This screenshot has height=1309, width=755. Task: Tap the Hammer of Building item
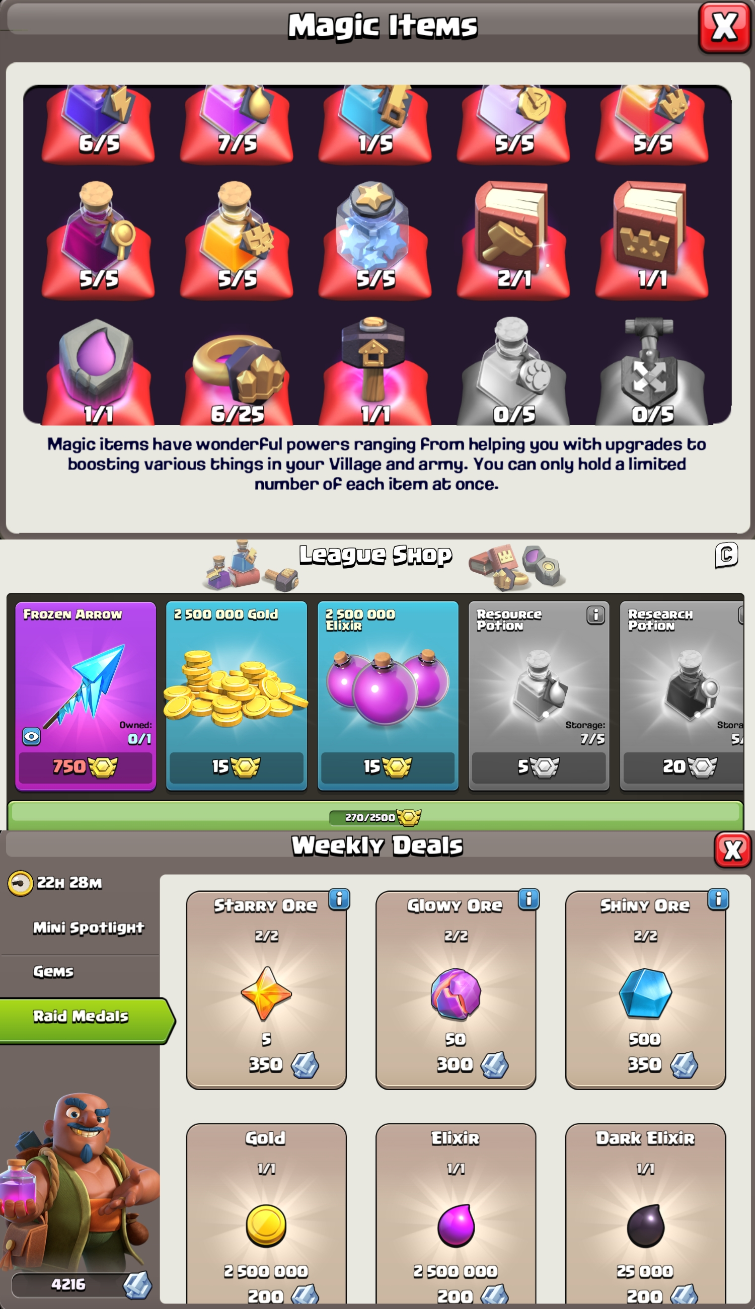tap(375, 371)
